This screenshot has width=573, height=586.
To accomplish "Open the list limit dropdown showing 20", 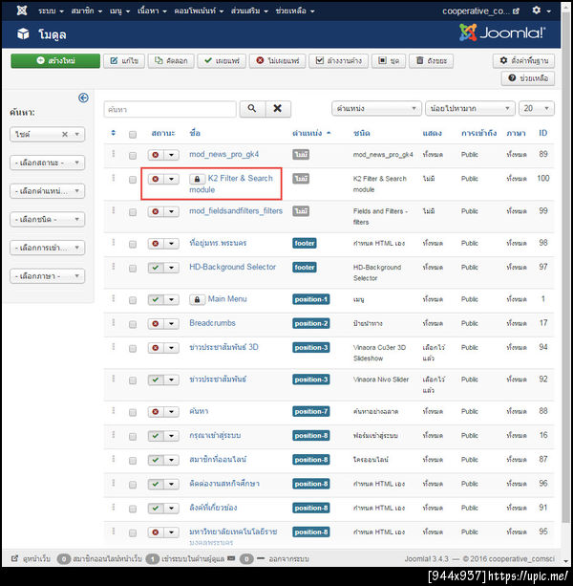I will click(x=537, y=109).
